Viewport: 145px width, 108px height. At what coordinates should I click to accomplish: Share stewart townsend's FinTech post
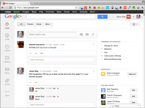tap(36, 53)
